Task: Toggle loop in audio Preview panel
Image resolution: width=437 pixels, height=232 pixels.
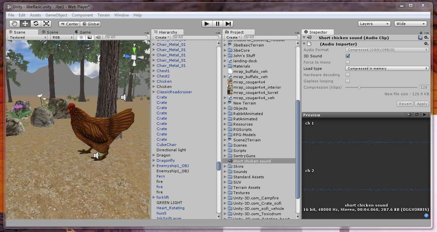Action: [417, 115]
